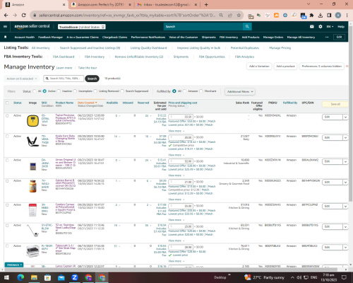Toggle the Chrome side panel icon

click(x=329, y=16)
